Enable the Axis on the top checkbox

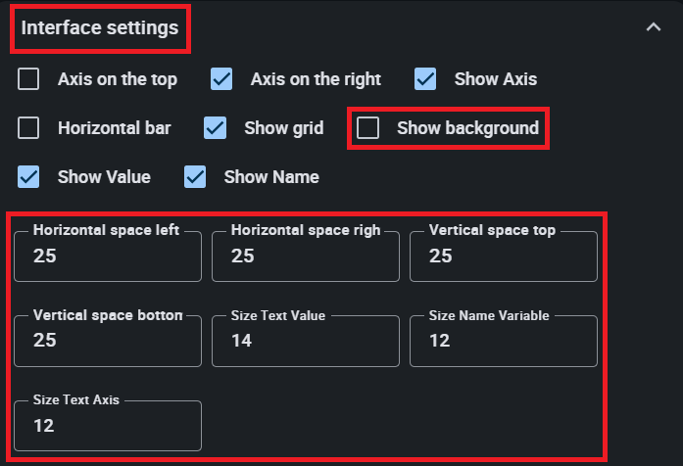(29, 79)
